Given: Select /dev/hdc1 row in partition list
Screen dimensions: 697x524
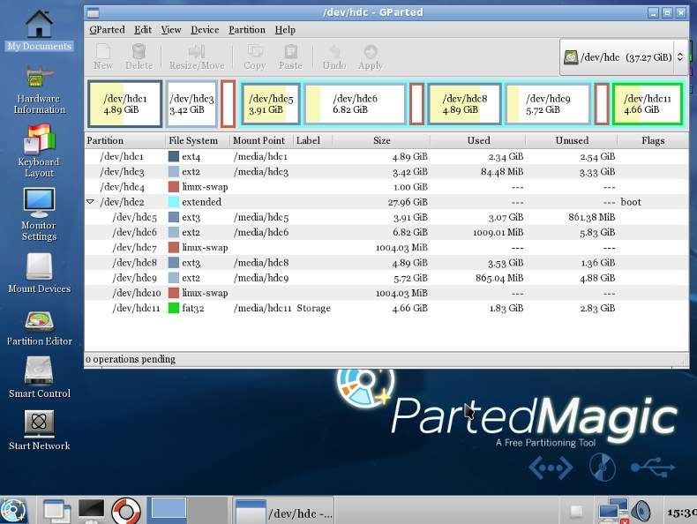Looking at the screenshot, I should [x=386, y=156].
